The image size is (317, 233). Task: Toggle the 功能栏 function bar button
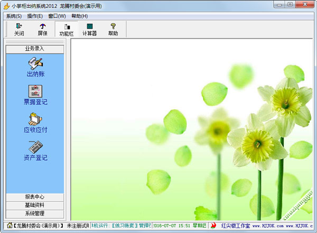pyautogui.click(x=66, y=29)
